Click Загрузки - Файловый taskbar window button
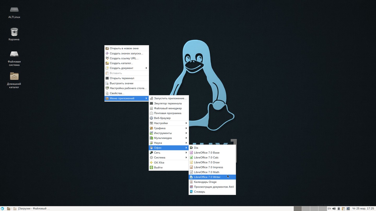 point(32,208)
